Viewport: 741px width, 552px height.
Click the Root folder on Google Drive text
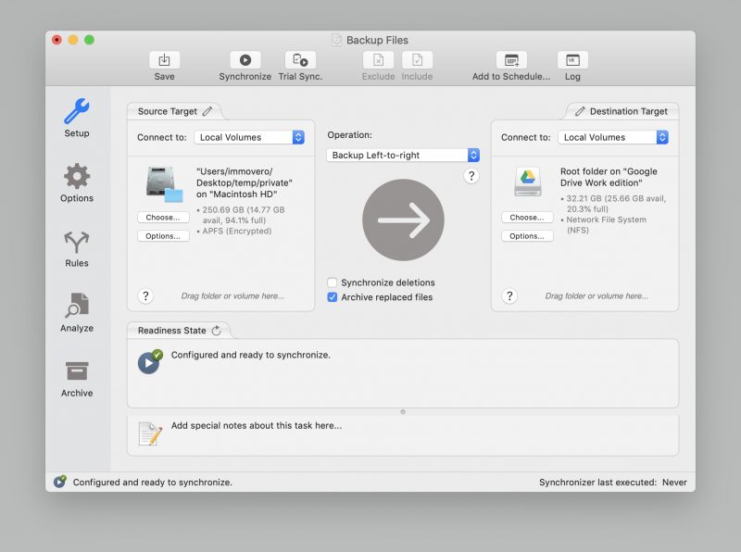(609, 177)
